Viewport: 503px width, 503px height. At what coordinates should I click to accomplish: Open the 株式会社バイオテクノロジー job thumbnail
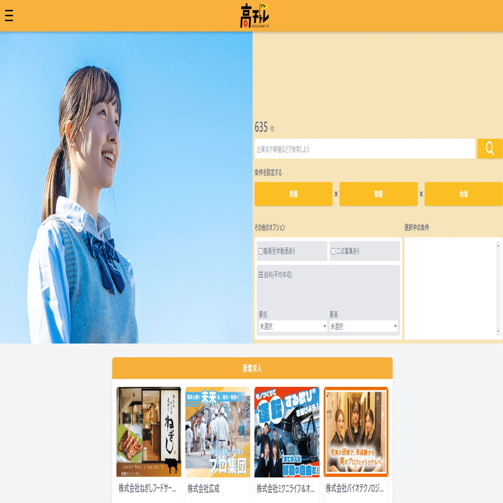(x=356, y=432)
